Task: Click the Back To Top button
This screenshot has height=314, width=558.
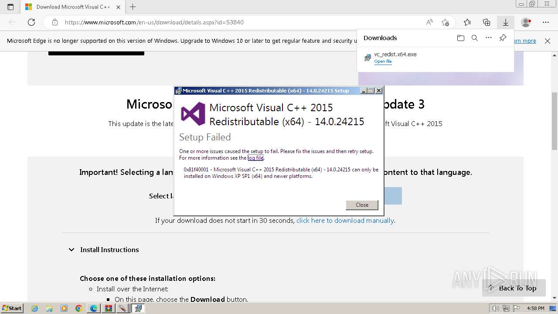Action: click(514, 288)
